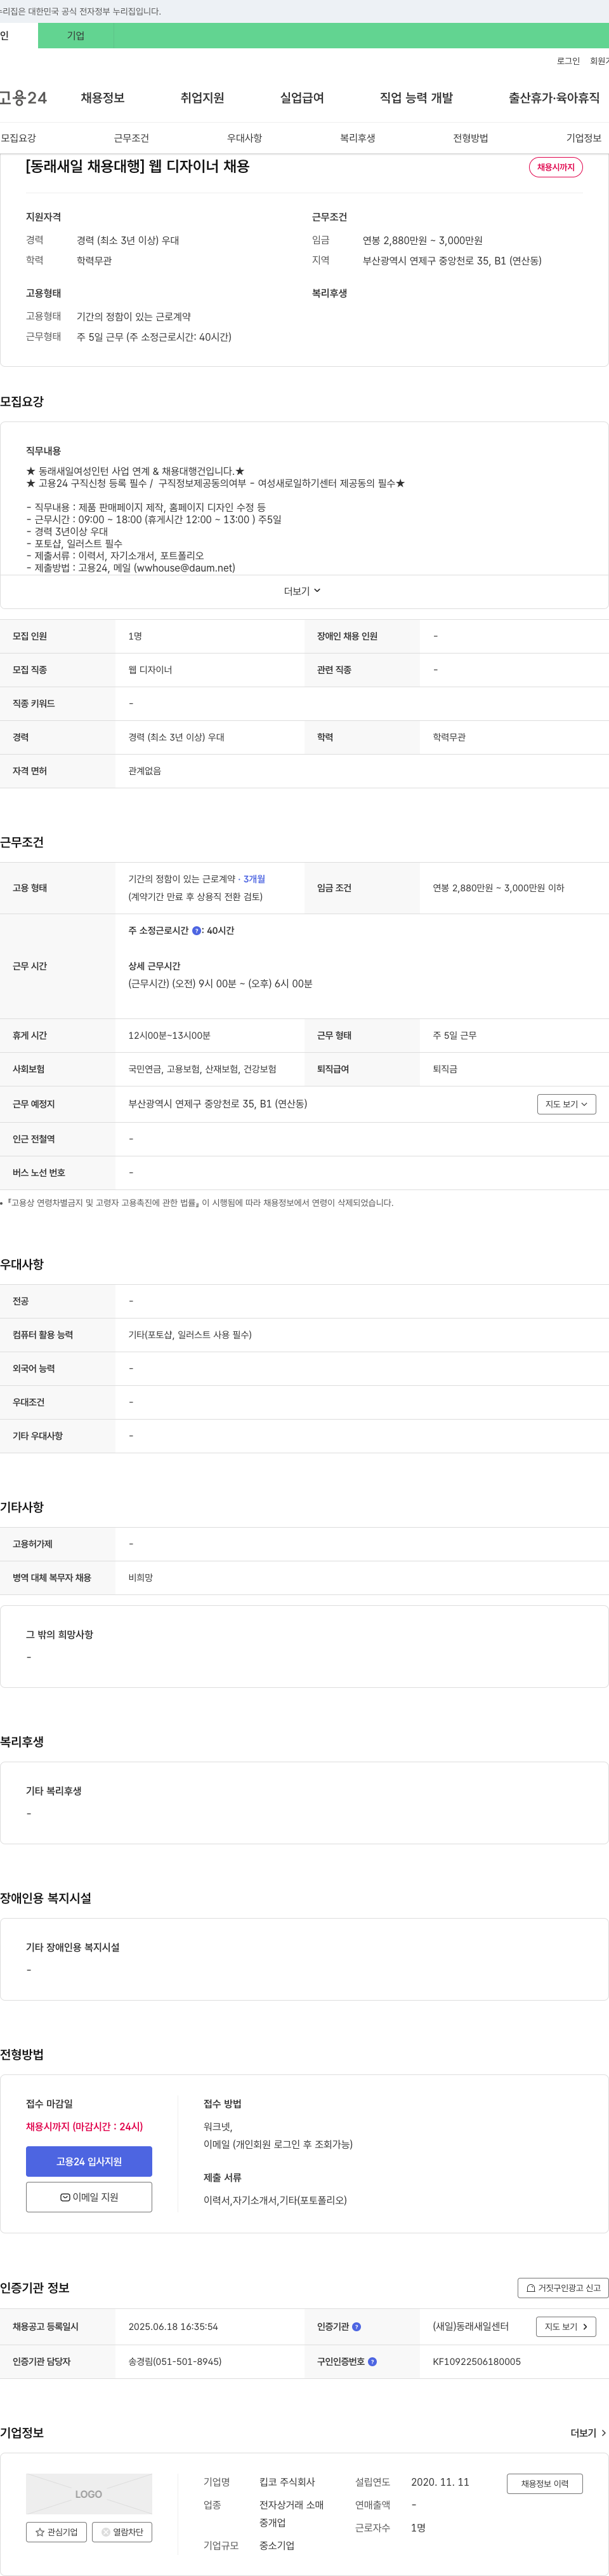This screenshot has height=2576, width=609.
Task: Click the 기타(포토샵, 일러스트 사용 필수) value
Action: 190,1335
